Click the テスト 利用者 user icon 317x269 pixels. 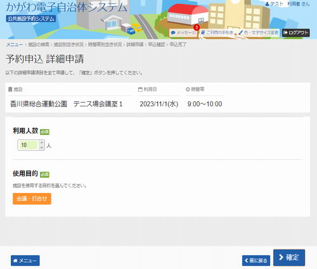[267, 4]
